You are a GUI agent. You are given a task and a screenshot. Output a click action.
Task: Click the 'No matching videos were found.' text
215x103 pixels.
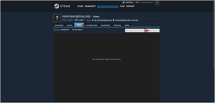click(x=106, y=59)
